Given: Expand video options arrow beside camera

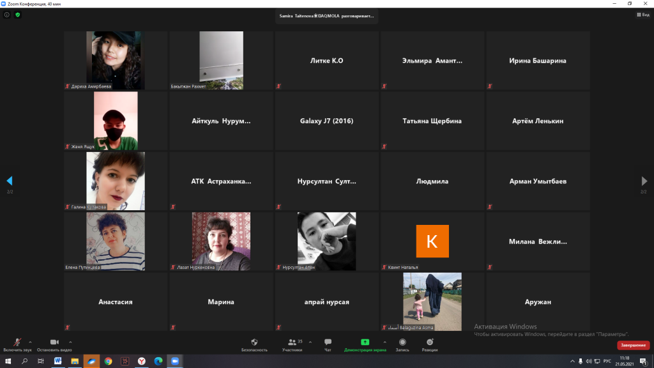Looking at the screenshot, I should pyautogui.click(x=70, y=342).
